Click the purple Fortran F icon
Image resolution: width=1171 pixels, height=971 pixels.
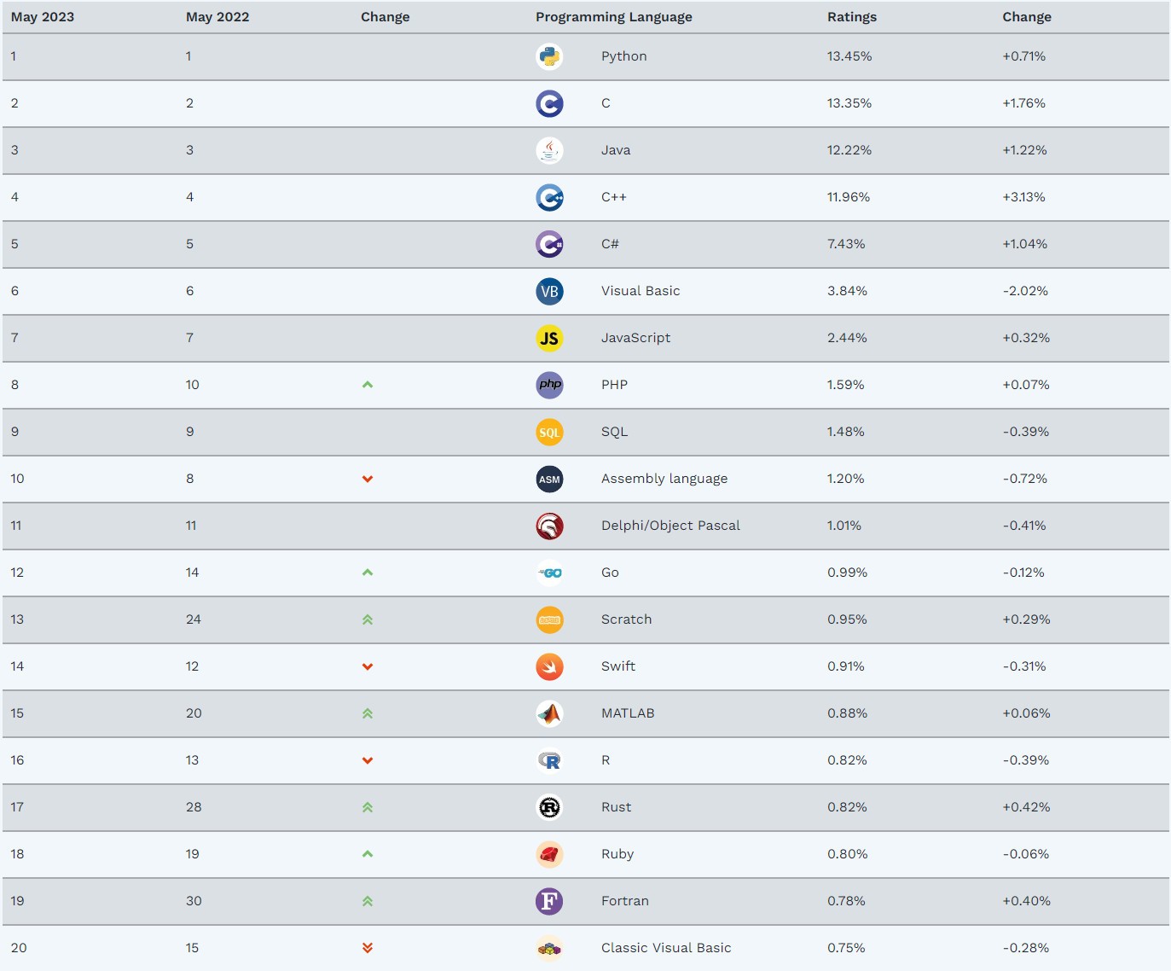[x=549, y=901]
